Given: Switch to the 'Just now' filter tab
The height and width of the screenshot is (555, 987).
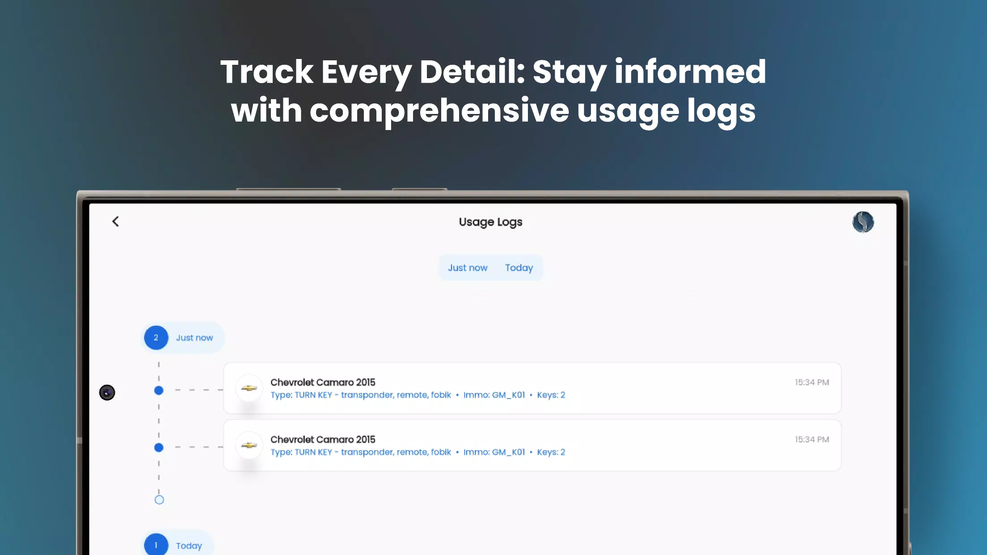Looking at the screenshot, I should coord(468,268).
